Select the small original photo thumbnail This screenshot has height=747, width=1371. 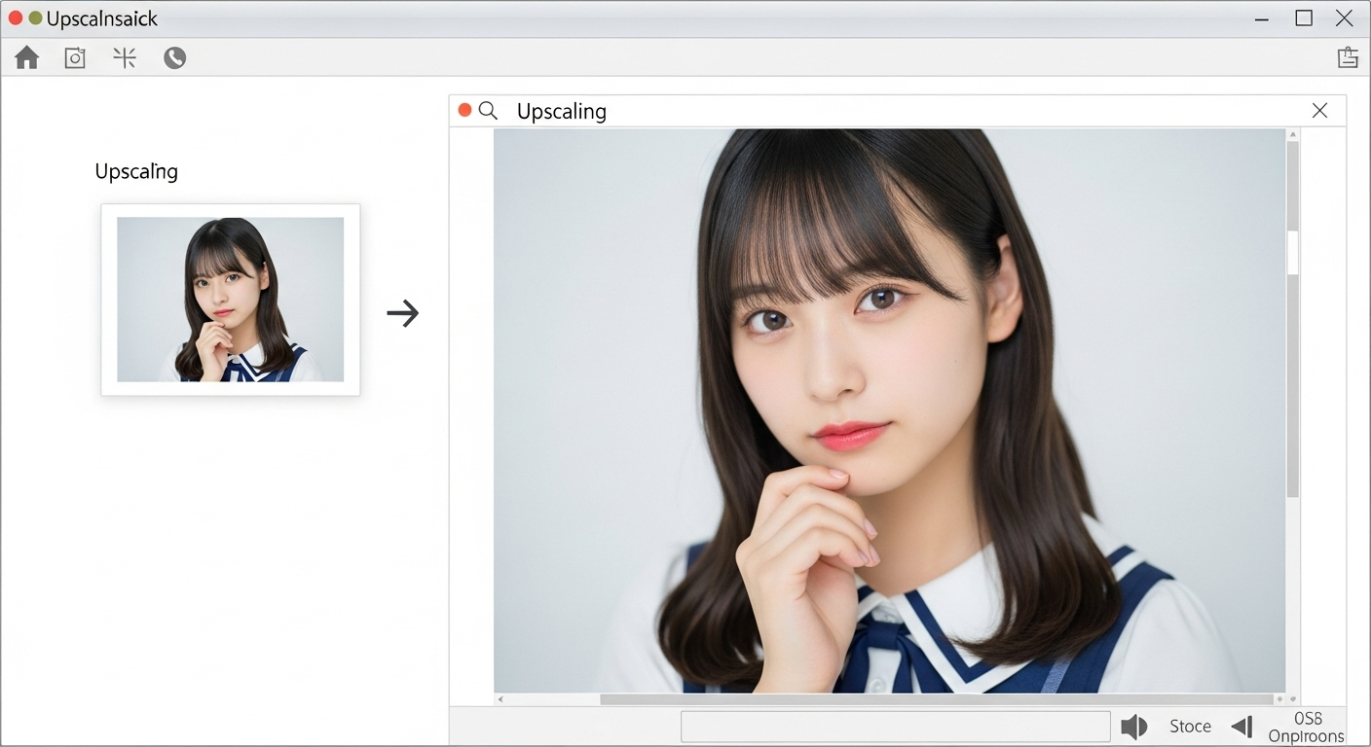coord(231,300)
